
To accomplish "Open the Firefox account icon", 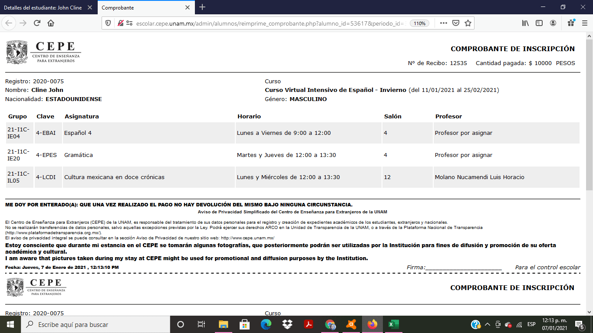I will (553, 23).
